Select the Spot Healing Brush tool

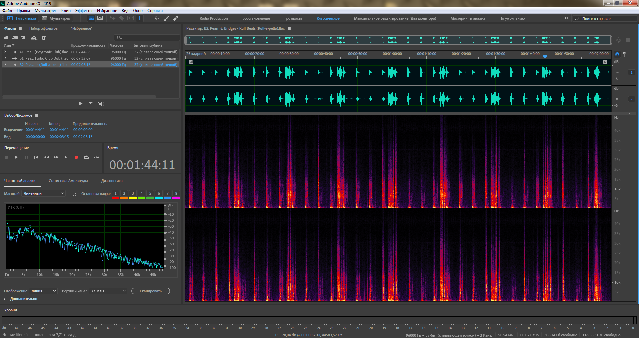coord(175,18)
